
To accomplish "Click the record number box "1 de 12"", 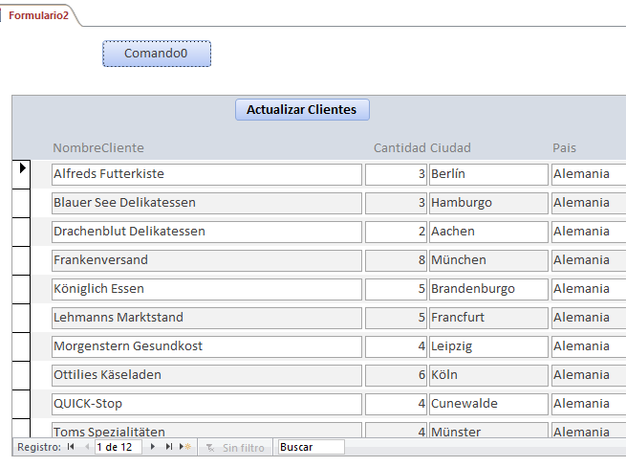I will coord(119,447).
